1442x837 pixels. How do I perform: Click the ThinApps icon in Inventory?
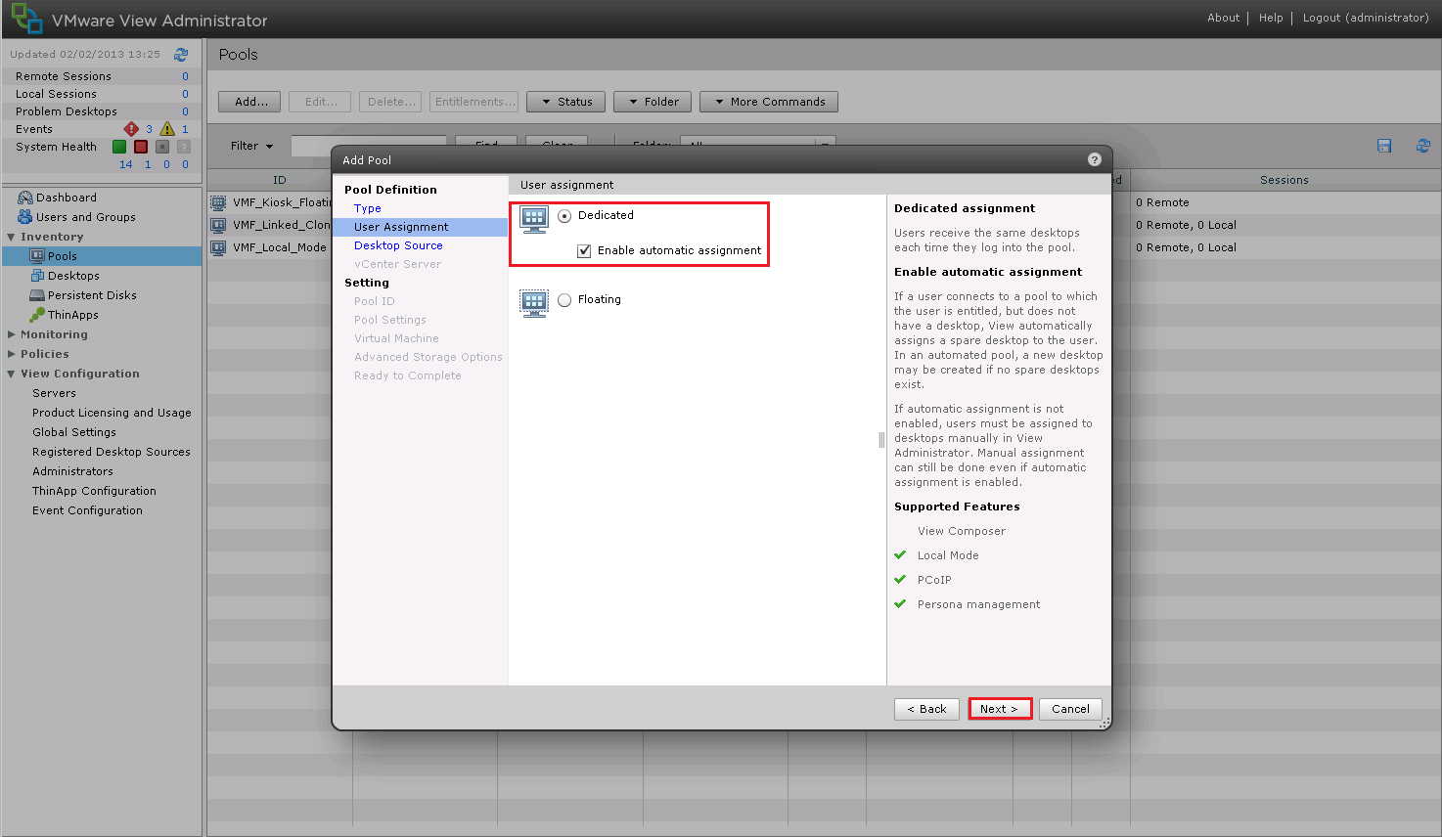point(37,315)
